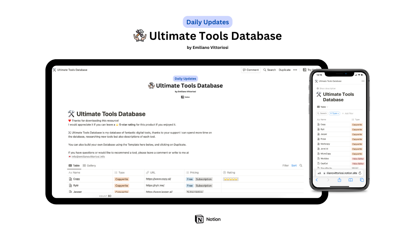Click the Subscription tag in Rytr row
The image size is (412, 246).
click(x=204, y=185)
